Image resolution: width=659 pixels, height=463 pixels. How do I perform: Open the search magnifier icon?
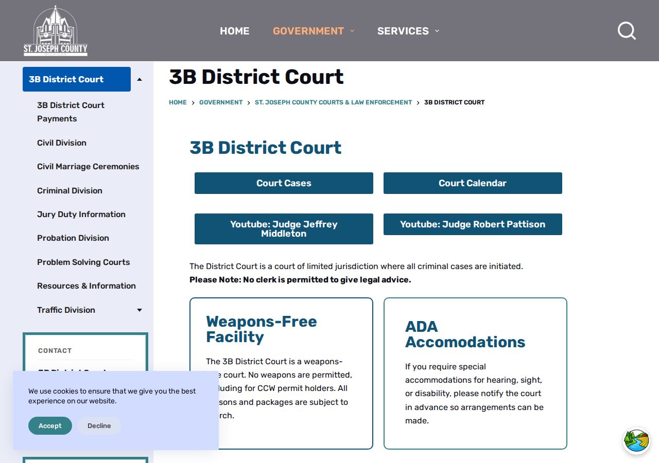[627, 31]
